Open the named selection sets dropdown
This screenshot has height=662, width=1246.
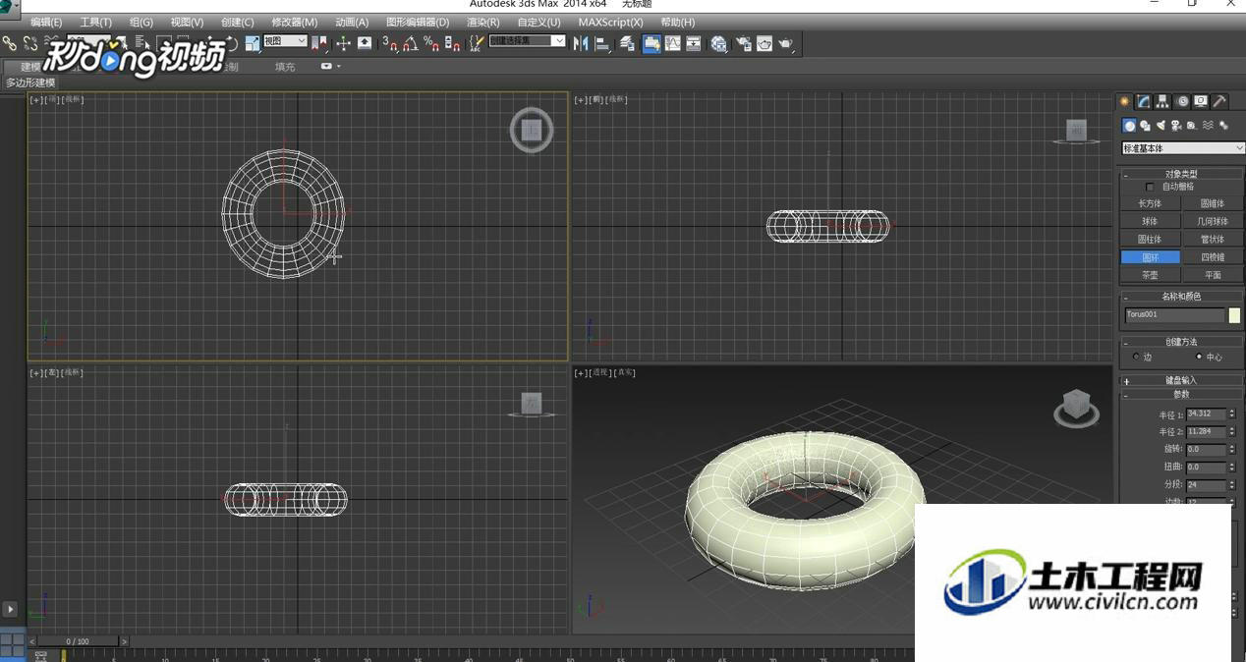[527, 41]
